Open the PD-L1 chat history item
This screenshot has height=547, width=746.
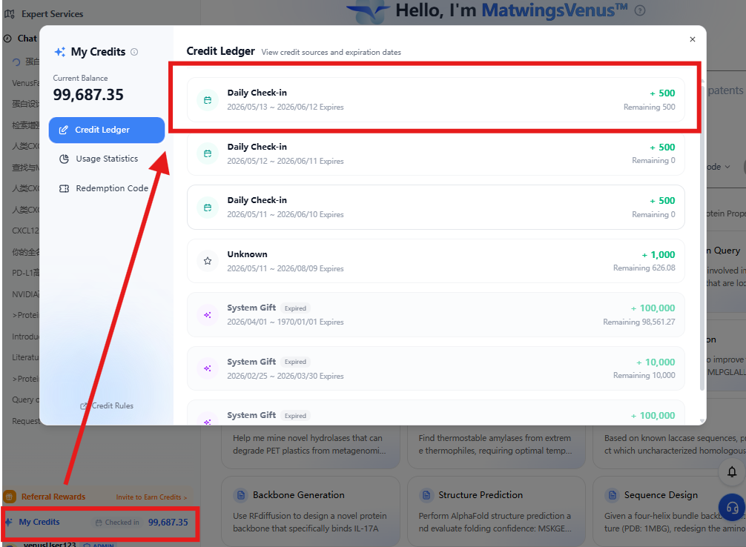[26, 273]
